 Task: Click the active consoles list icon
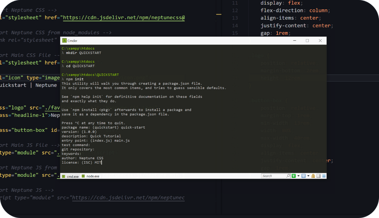coord(303,176)
